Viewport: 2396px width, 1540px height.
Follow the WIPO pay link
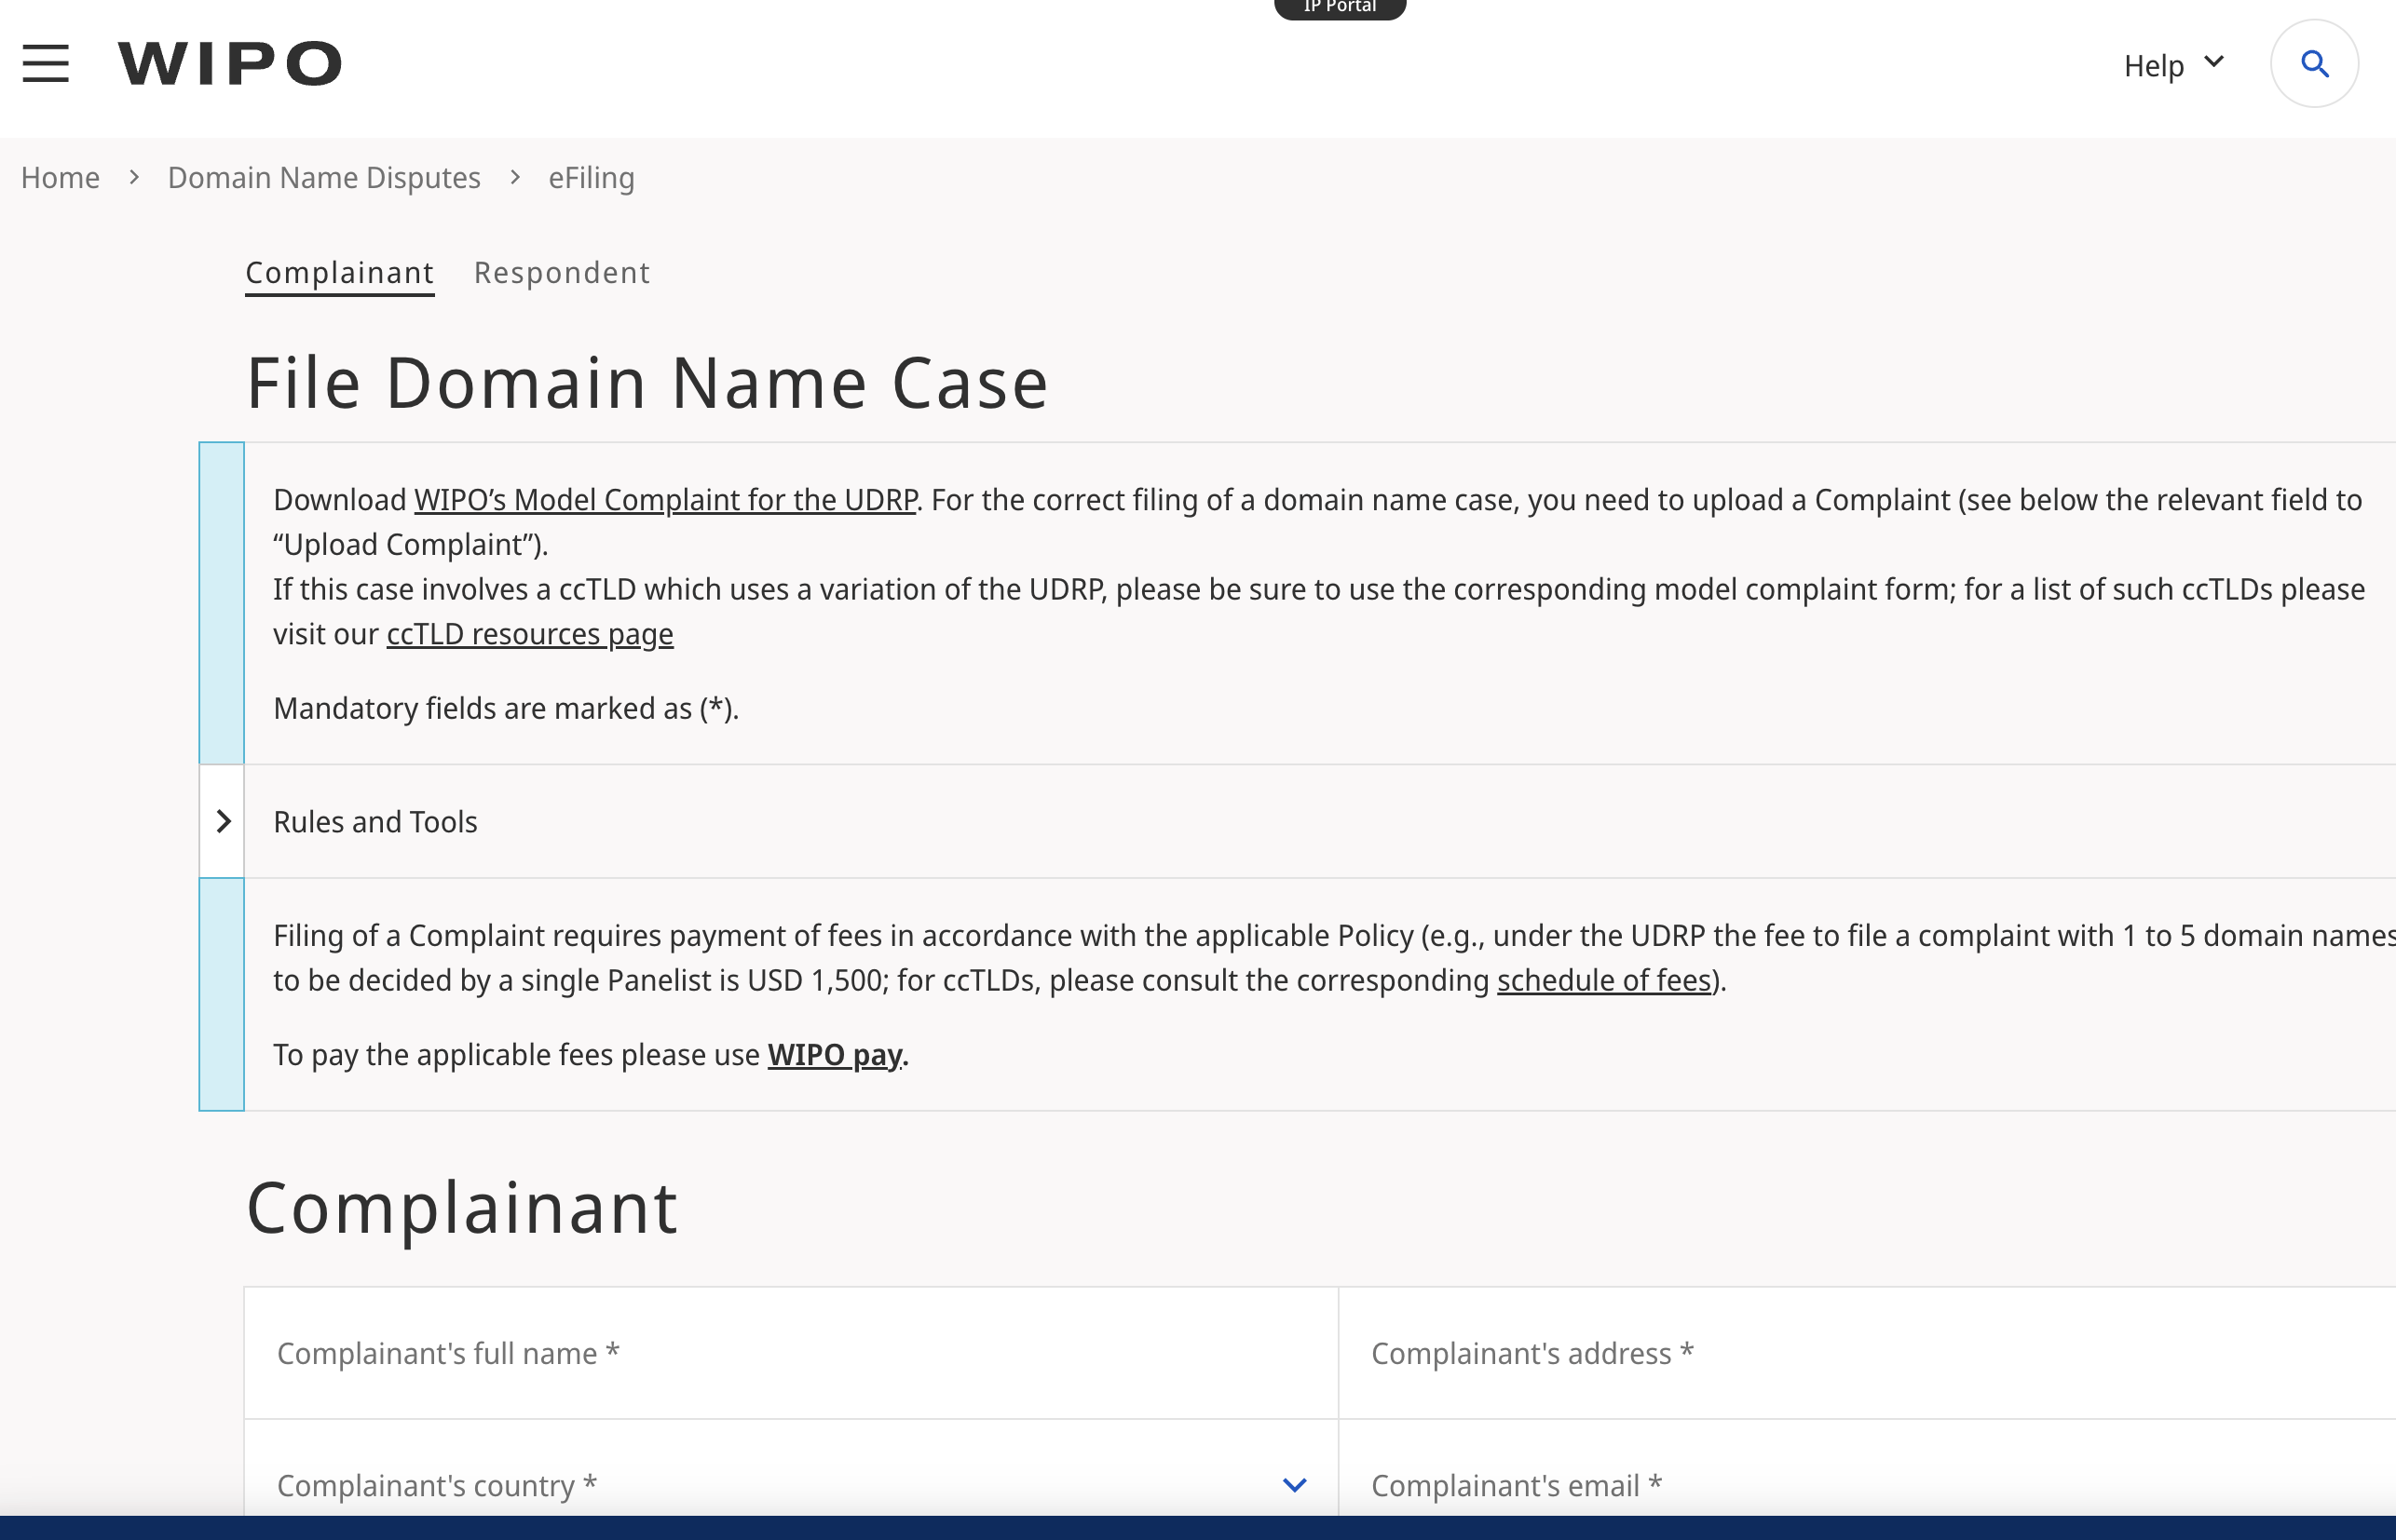[835, 1055]
